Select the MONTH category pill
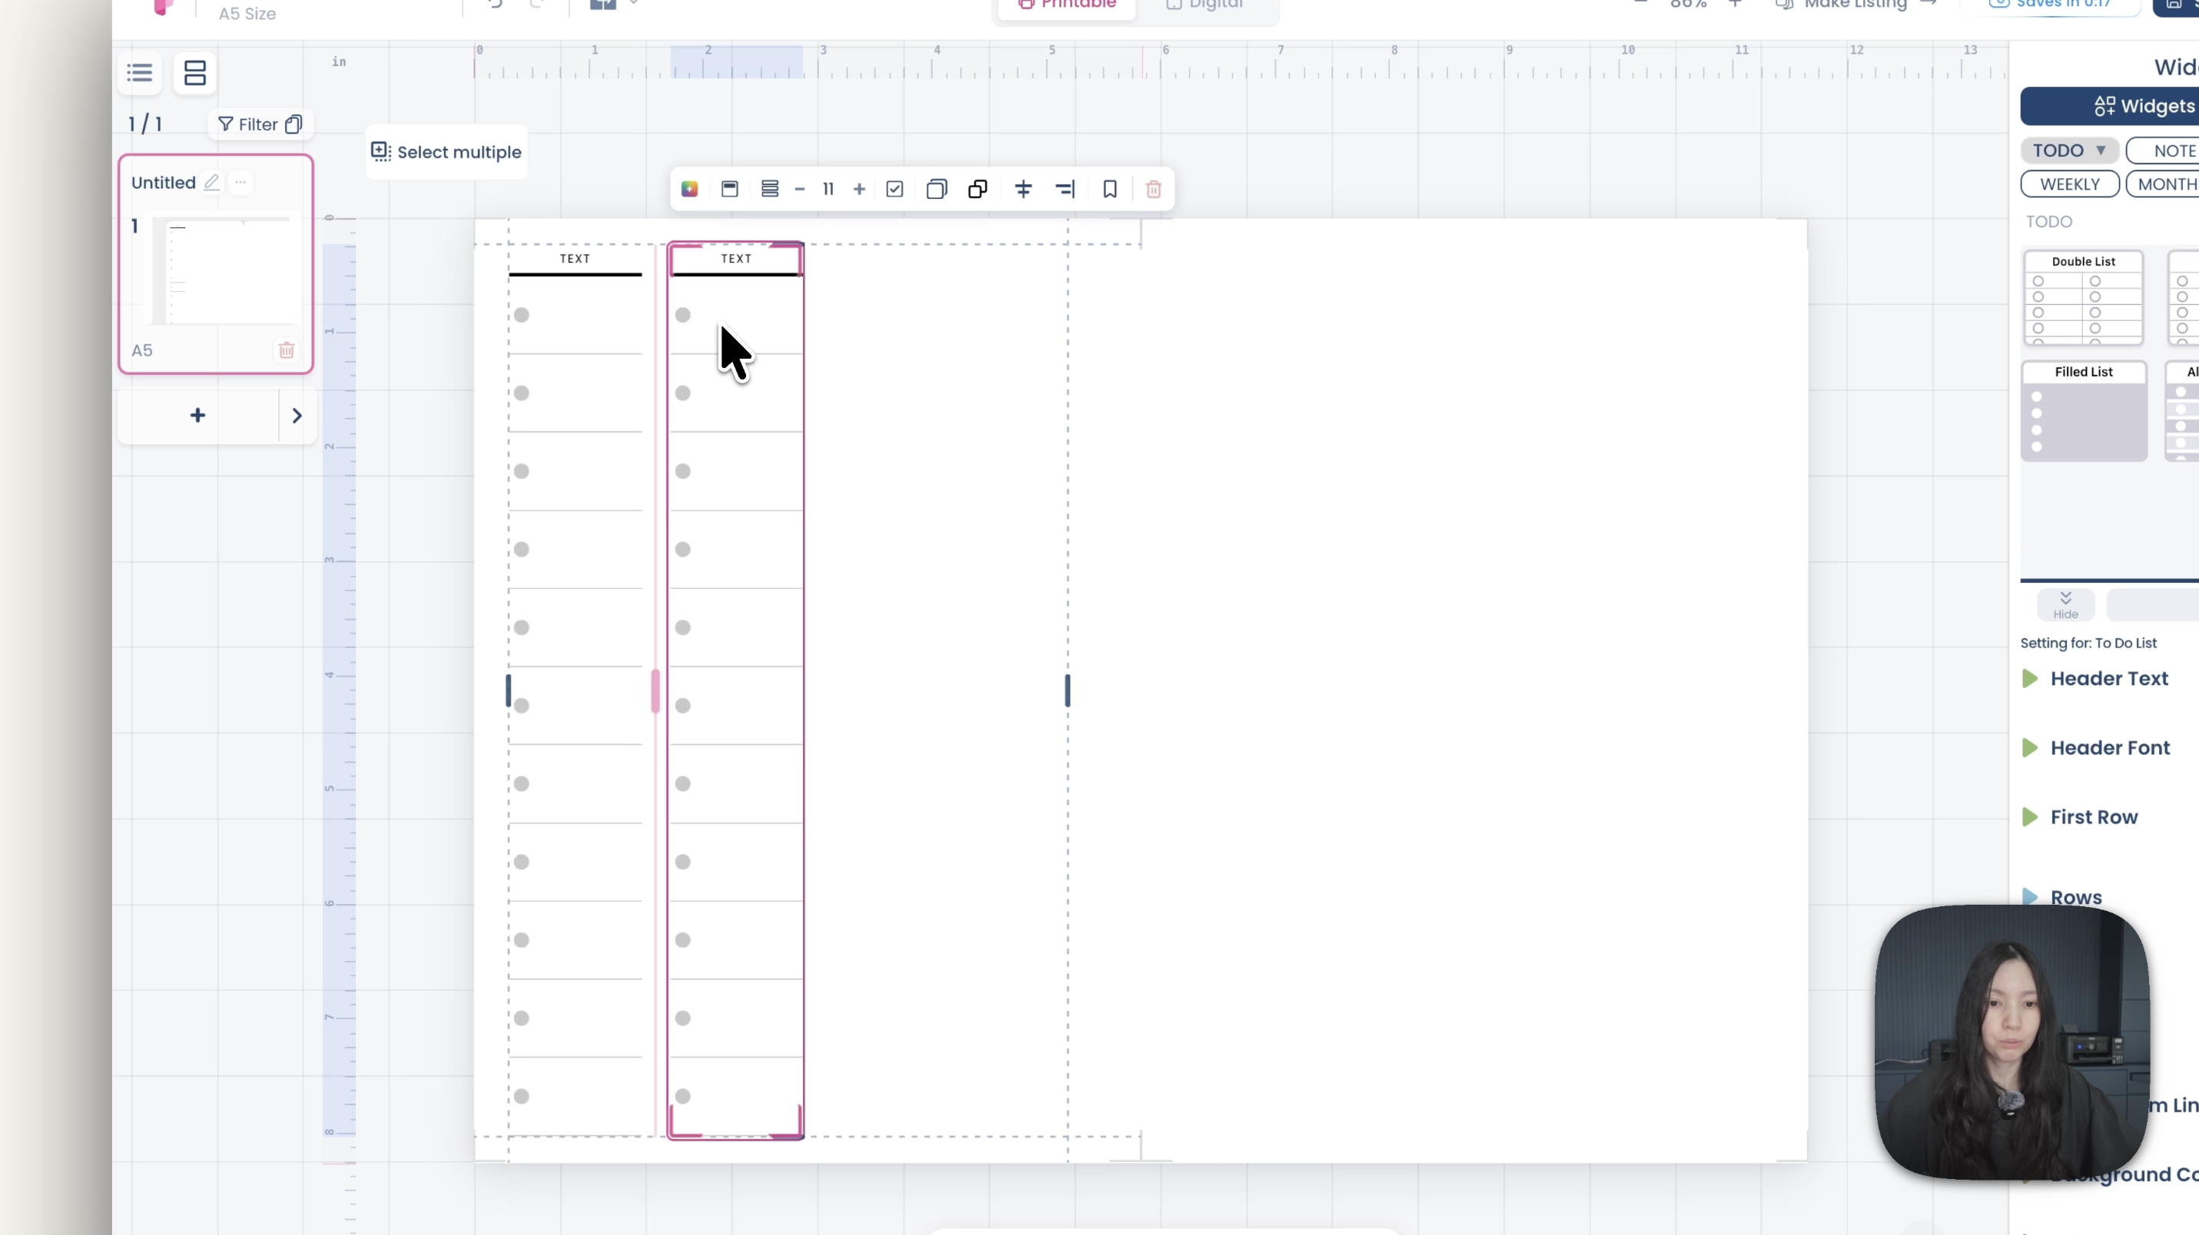2199x1235 pixels. (x=2163, y=184)
